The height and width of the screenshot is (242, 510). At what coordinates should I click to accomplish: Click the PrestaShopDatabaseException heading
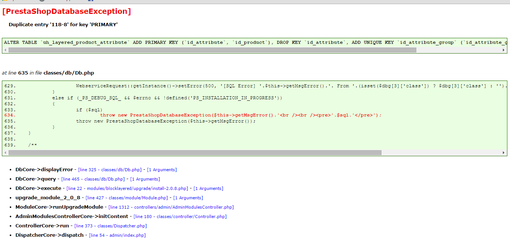(67, 12)
